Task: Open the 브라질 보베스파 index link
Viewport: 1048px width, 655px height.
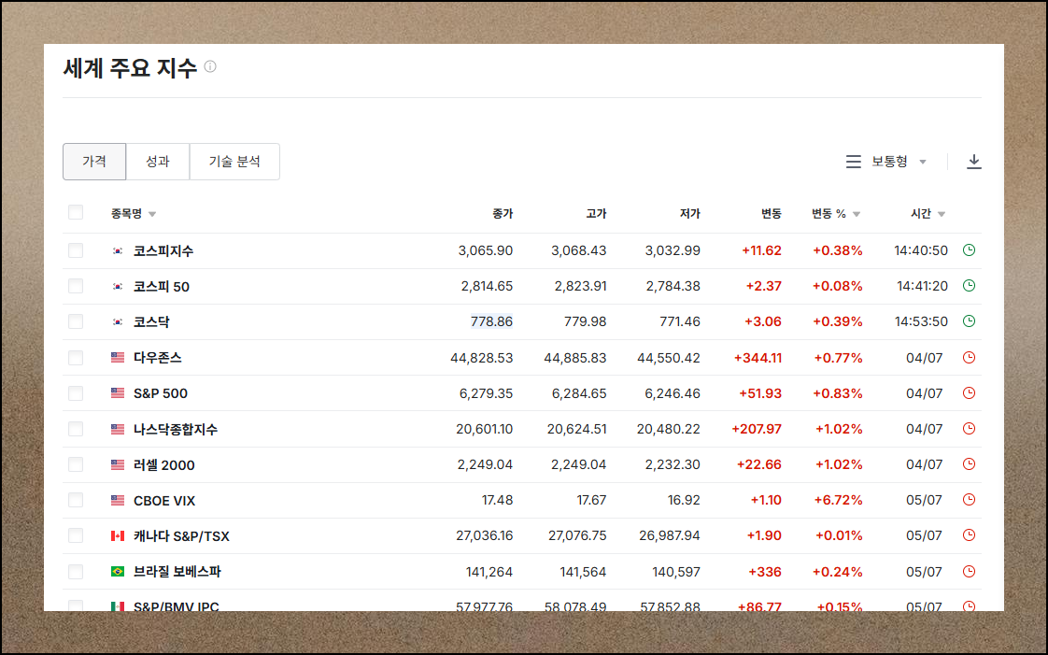Action: pyautogui.click(x=177, y=572)
